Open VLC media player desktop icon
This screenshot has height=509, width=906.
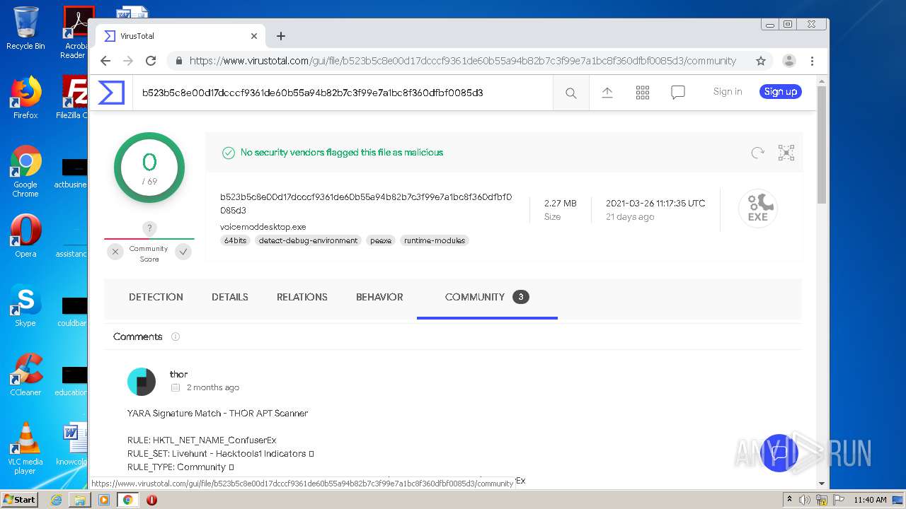point(25,448)
